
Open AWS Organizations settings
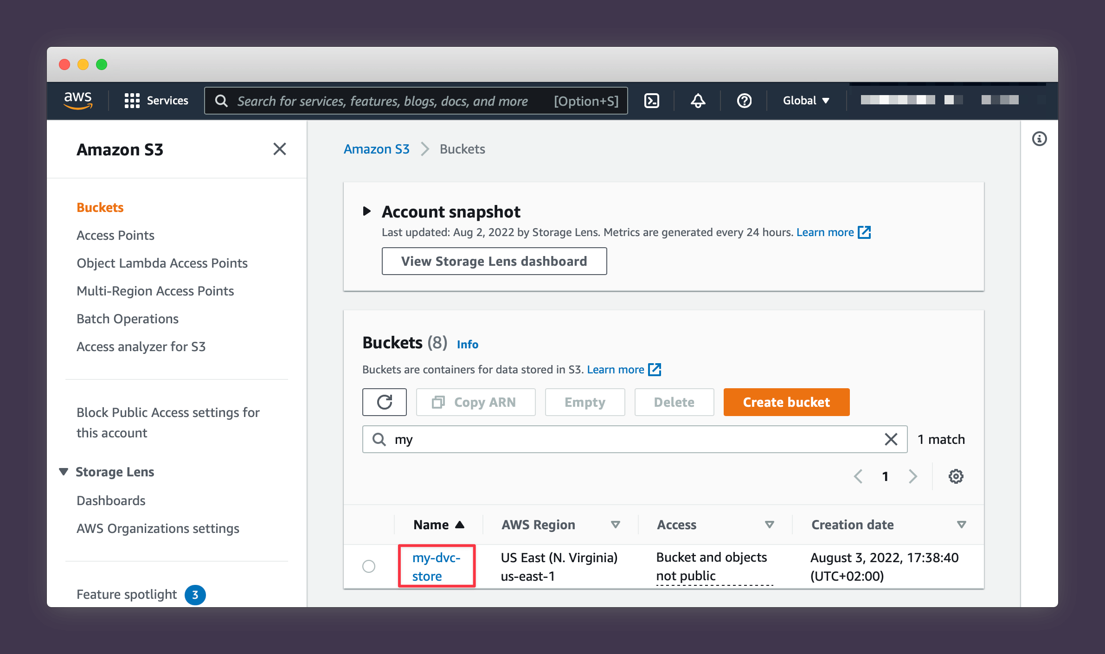[158, 528]
